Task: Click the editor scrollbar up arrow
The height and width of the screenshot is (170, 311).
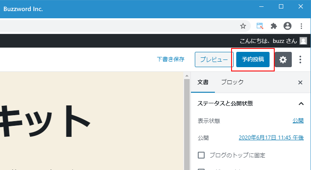Action: (x=187, y=76)
